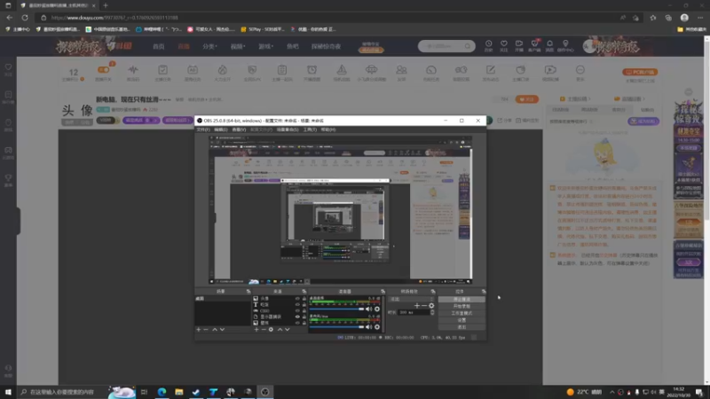Open the scene transition type dropdown

coord(412,300)
